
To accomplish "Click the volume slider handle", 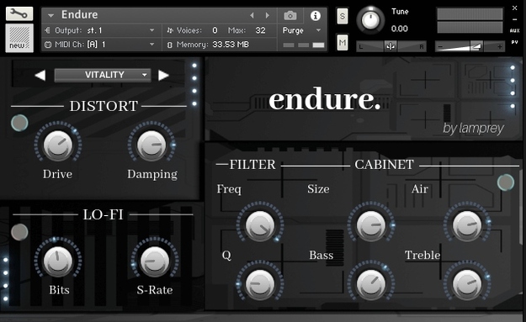I will click(476, 46).
